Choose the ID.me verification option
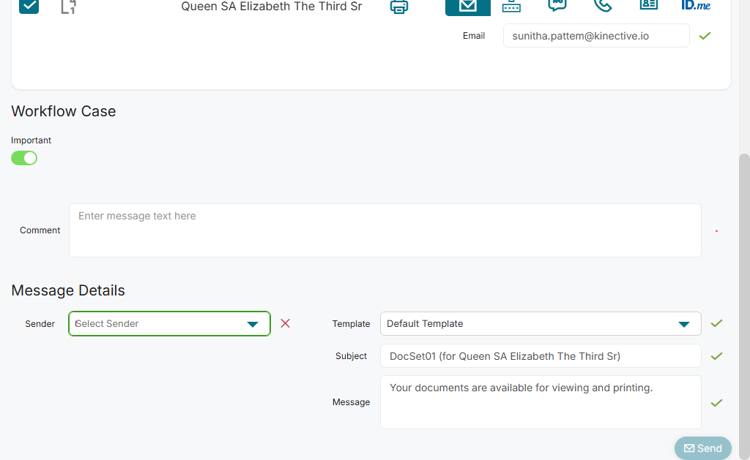 (695, 5)
